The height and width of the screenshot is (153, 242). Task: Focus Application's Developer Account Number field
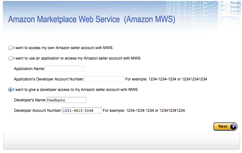point(104,79)
